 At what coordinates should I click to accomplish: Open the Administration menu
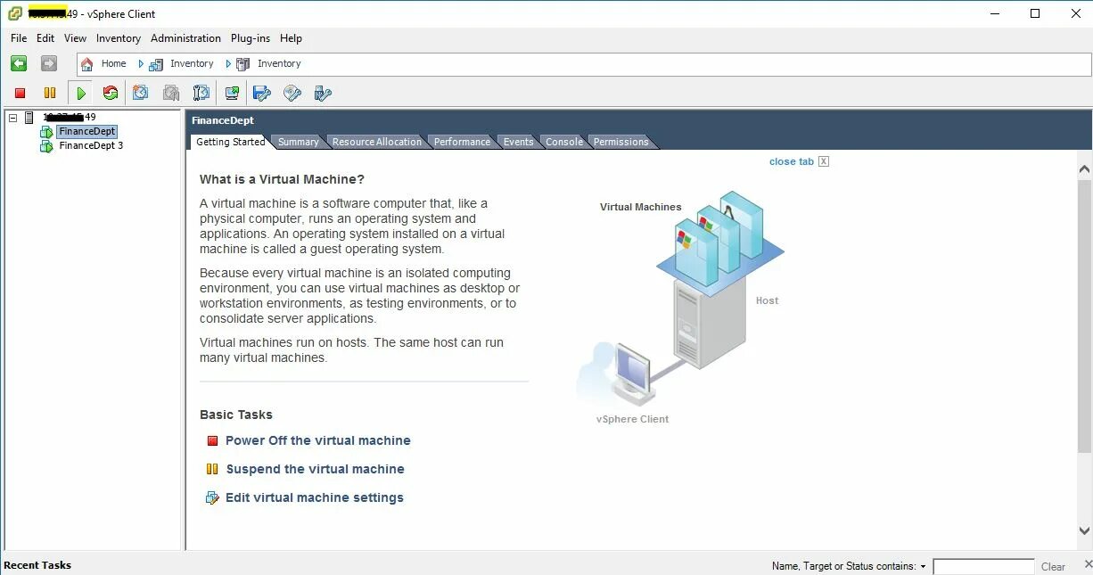185,38
